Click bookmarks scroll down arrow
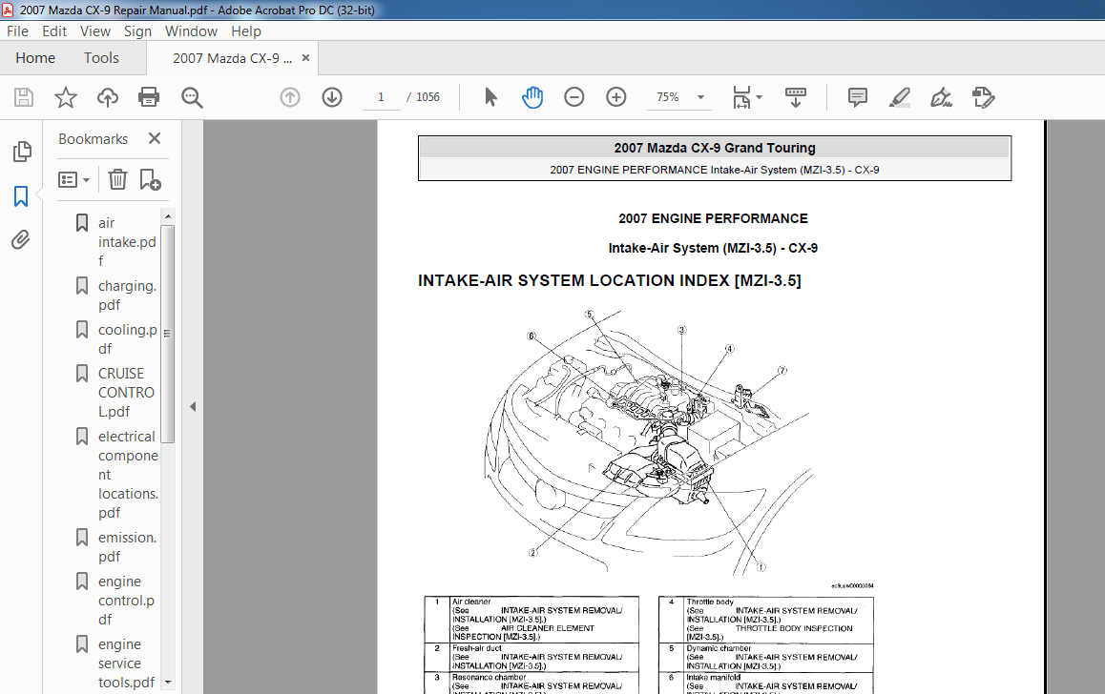 [167, 682]
